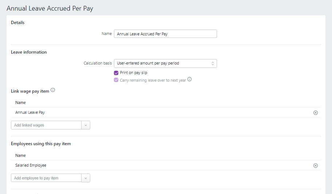
Task: Toggle the Print on pay slip checkbox
Action: (x=116, y=73)
